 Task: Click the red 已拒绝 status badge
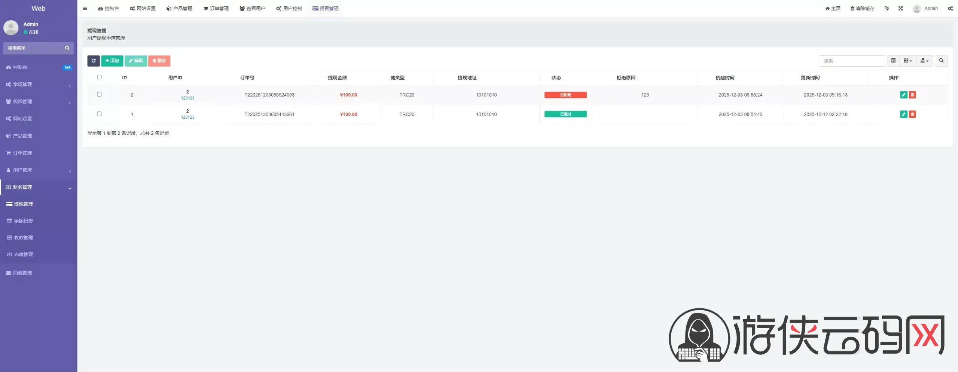[565, 95]
